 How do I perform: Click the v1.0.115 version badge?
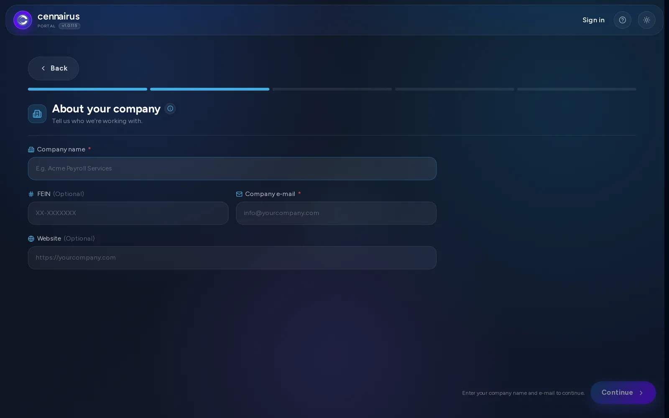[69, 26]
